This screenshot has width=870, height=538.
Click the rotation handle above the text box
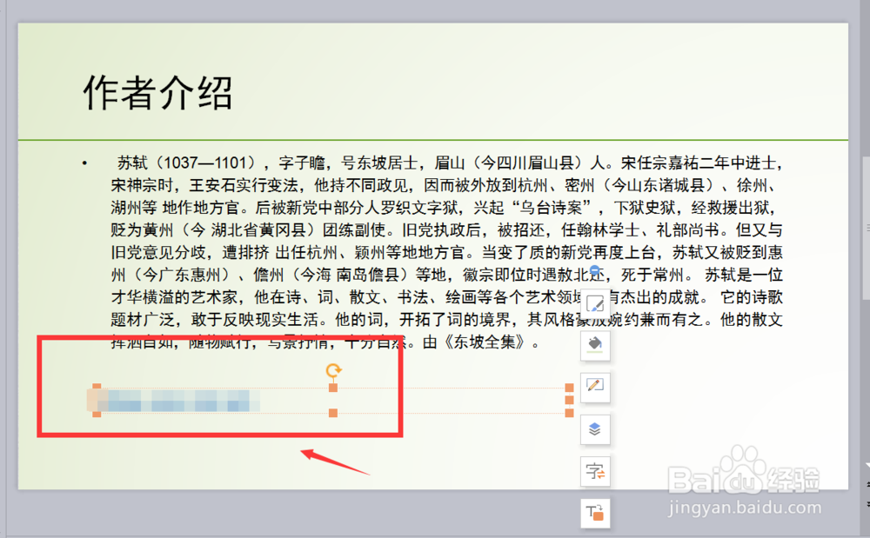click(x=333, y=369)
